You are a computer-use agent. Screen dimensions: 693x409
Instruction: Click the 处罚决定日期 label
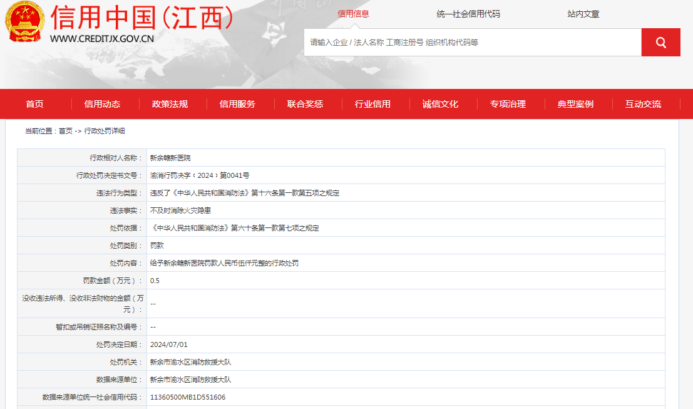pyautogui.click(x=120, y=344)
